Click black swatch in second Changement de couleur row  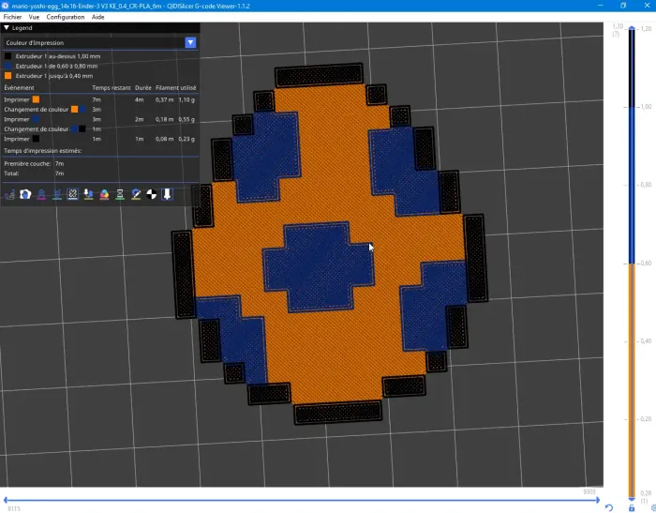coord(82,129)
